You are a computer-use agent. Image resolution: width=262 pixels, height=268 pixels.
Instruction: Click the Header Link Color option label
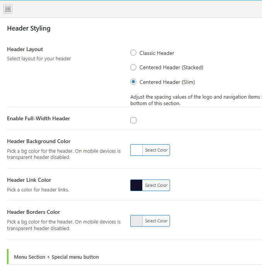(29, 180)
